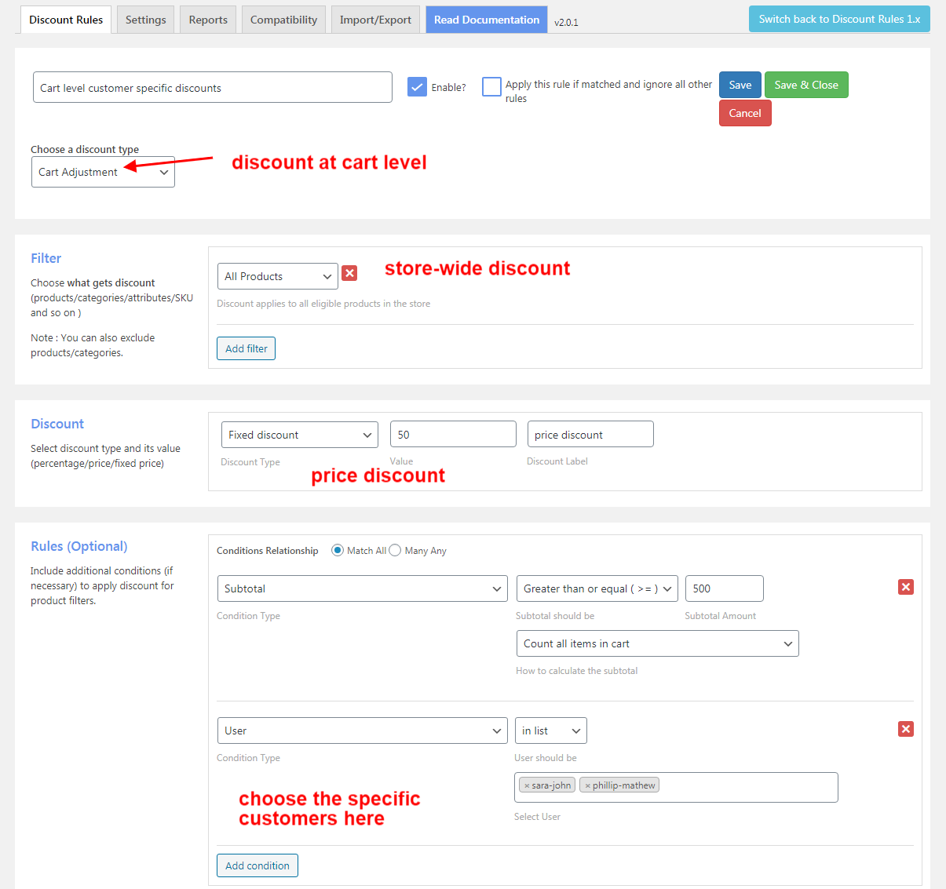This screenshot has height=889, width=946.
Task: Switch to the Settings tab
Action: tap(144, 19)
